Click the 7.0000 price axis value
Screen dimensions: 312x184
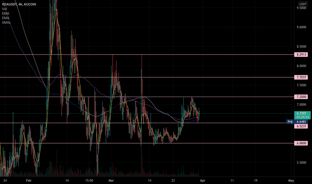[x=301, y=105]
